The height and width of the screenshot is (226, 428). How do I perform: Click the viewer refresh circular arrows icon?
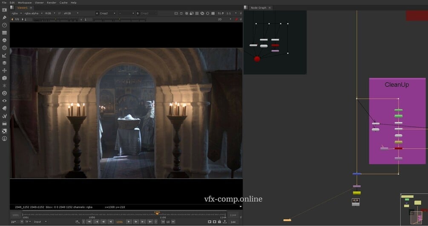click(x=202, y=13)
